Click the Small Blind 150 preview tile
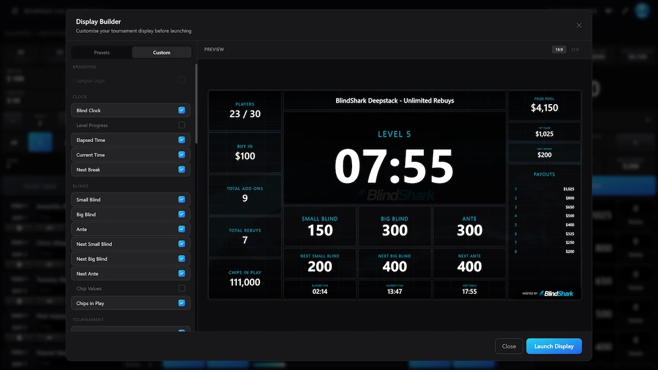Image resolution: width=658 pixels, height=370 pixels. pos(320,226)
